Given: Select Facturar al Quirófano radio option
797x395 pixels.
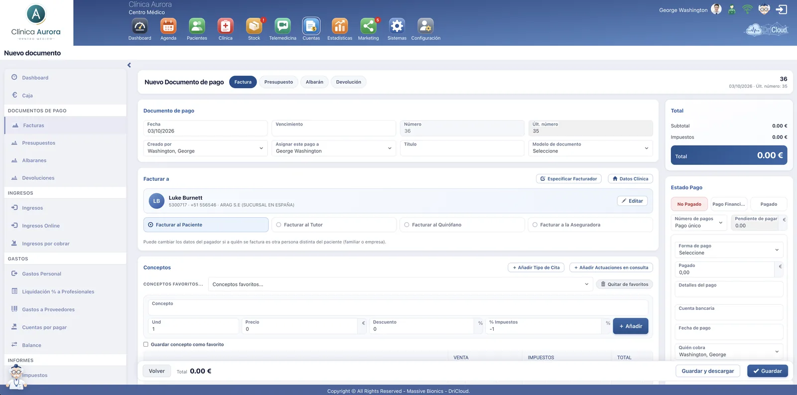Looking at the screenshot, I should coord(462,225).
